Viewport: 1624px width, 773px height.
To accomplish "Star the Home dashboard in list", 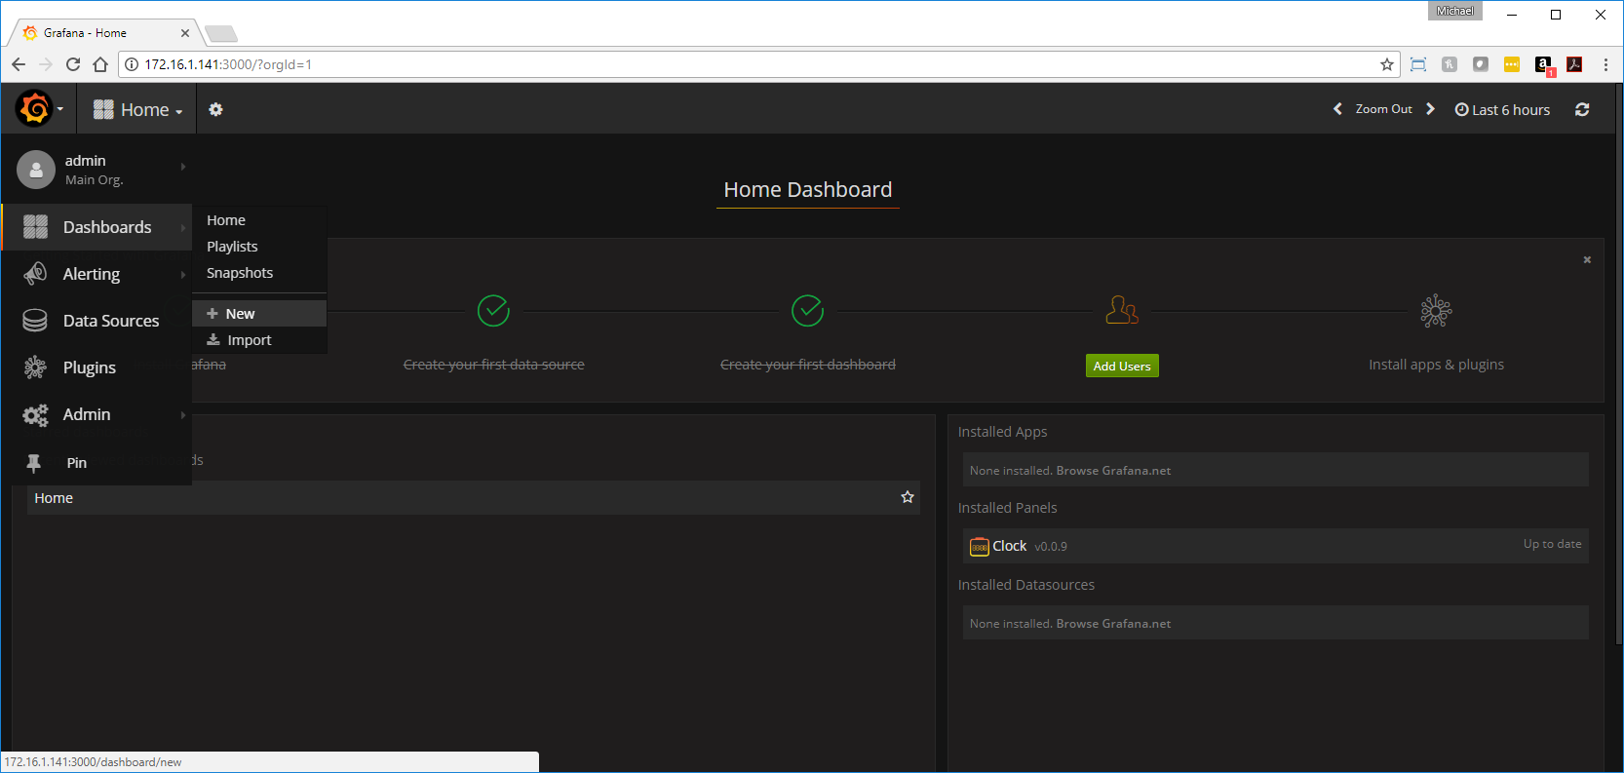I will [908, 497].
